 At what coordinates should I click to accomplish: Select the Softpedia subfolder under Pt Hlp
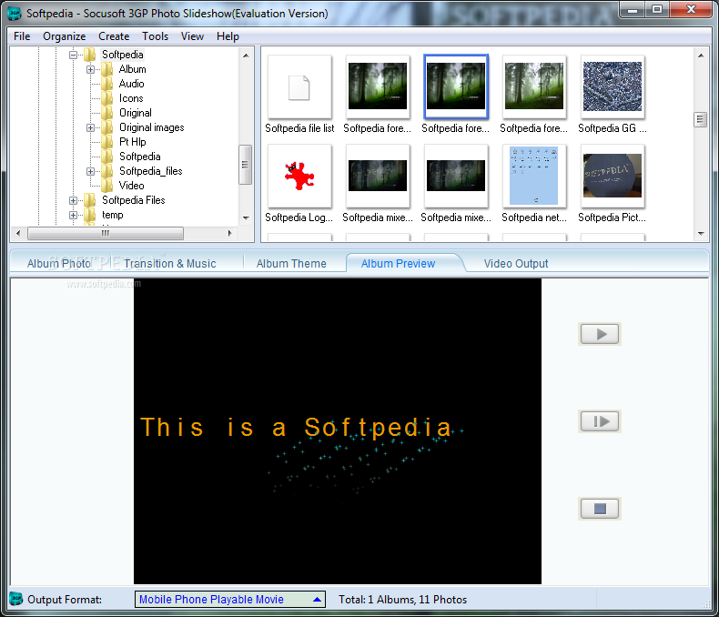click(140, 157)
